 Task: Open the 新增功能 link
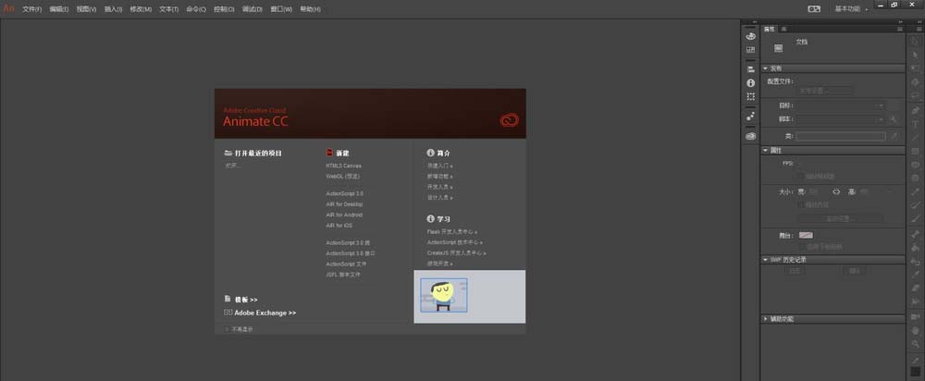(x=440, y=177)
